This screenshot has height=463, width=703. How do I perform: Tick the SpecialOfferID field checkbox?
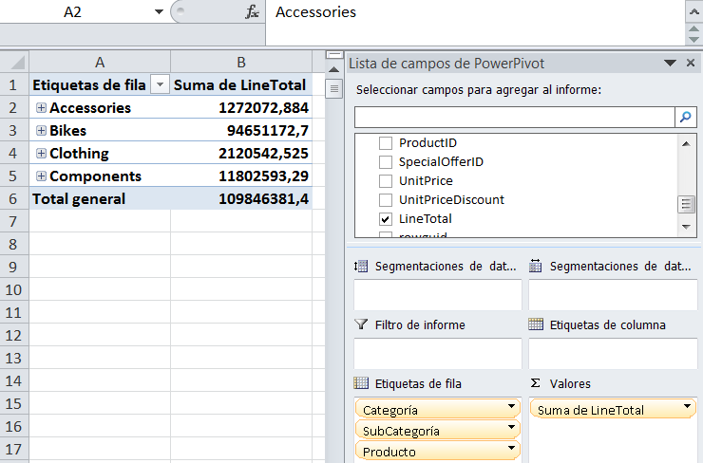(386, 161)
